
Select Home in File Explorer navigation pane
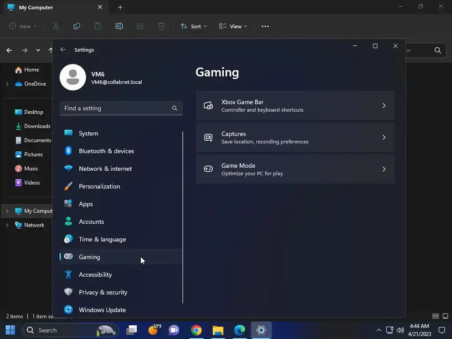27,70
